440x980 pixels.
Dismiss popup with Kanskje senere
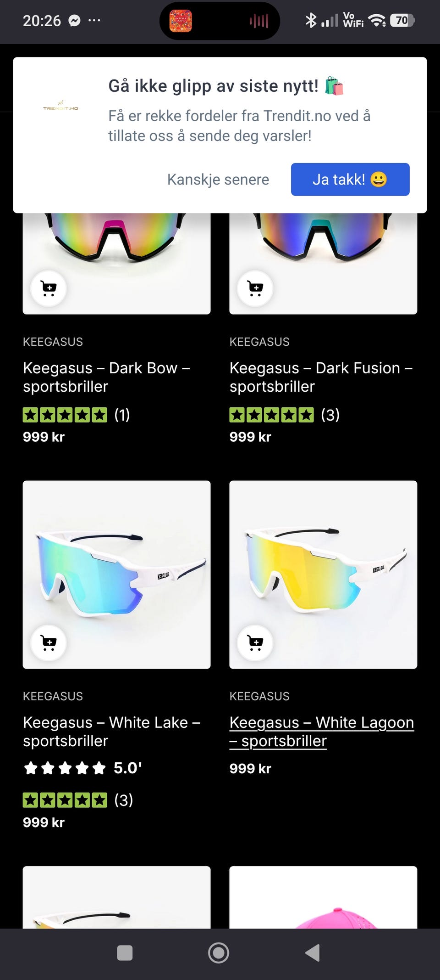point(218,179)
